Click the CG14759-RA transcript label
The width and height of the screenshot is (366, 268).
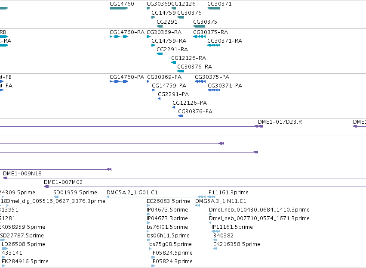coord(169,41)
